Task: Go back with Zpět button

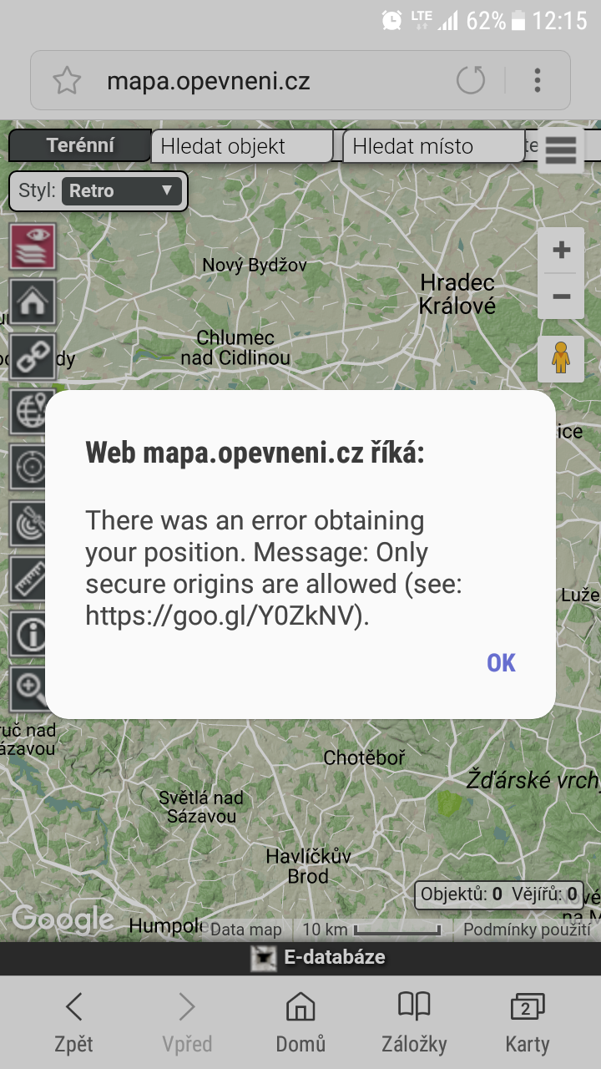Action: pos(73,1023)
